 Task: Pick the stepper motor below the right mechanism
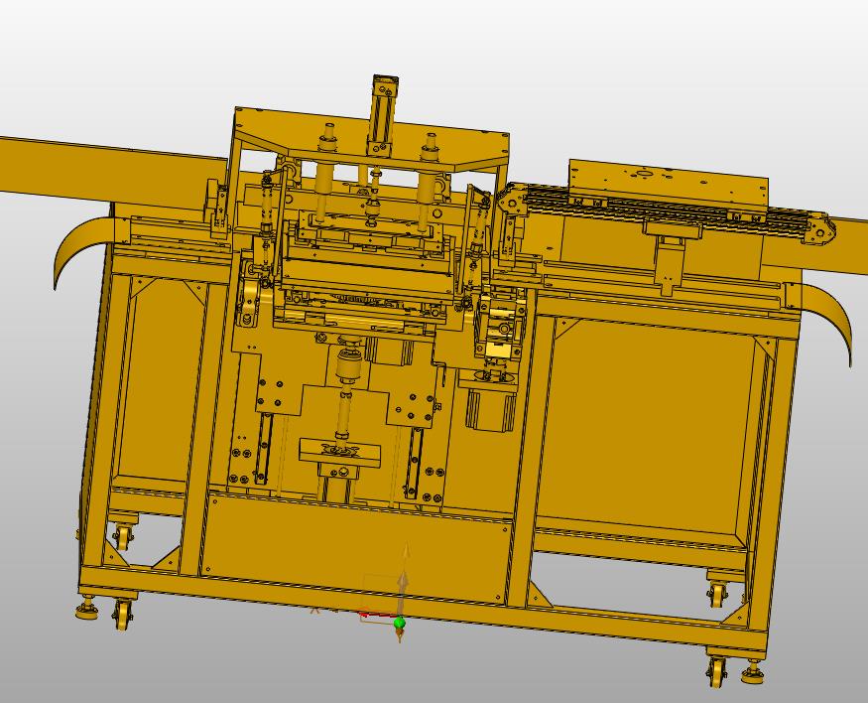point(489,409)
